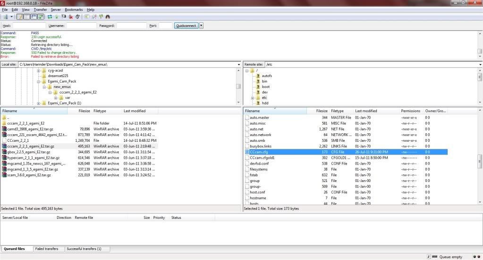Collapse new_emus folder in local tree
This screenshot has height=260, width=483.
[44, 87]
